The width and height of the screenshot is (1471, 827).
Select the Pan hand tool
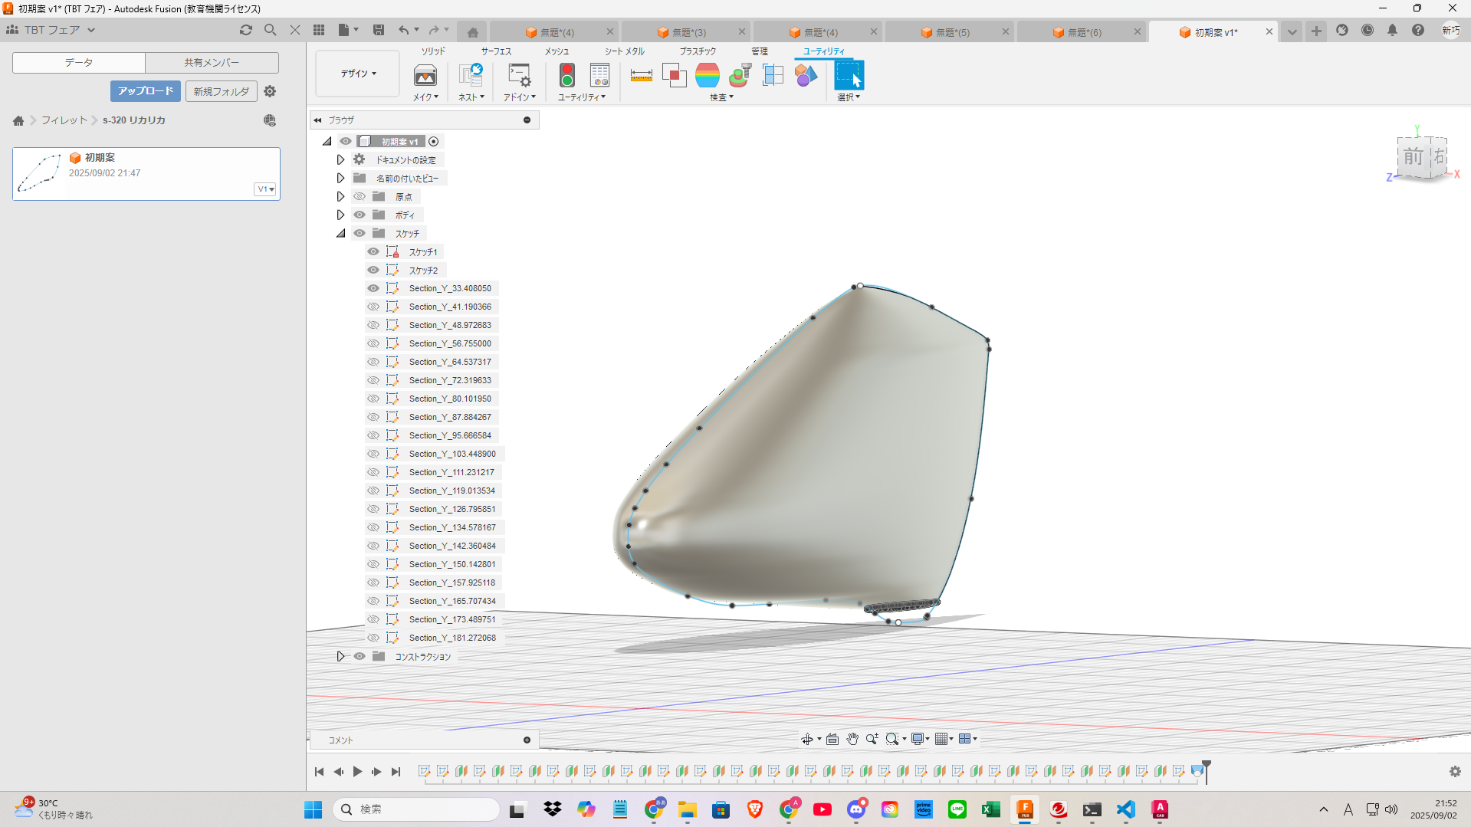pyautogui.click(x=852, y=739)
